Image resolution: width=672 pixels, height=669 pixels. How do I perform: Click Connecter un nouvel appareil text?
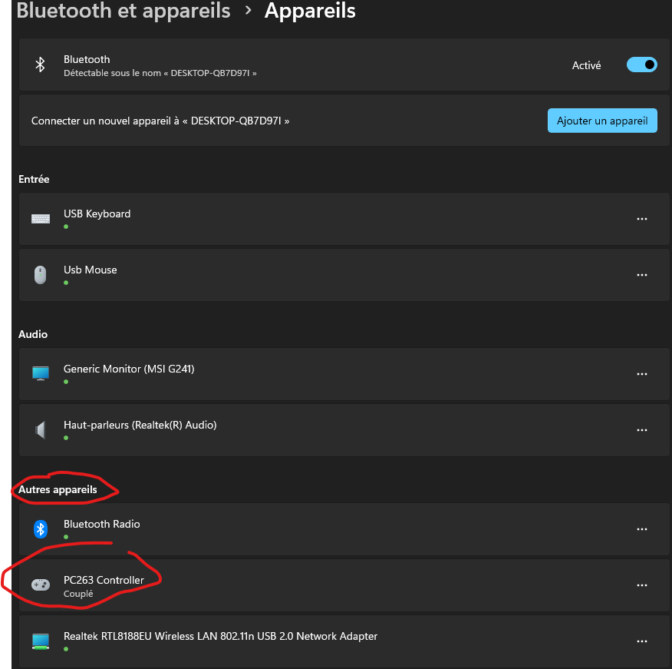tap(160, 121)
